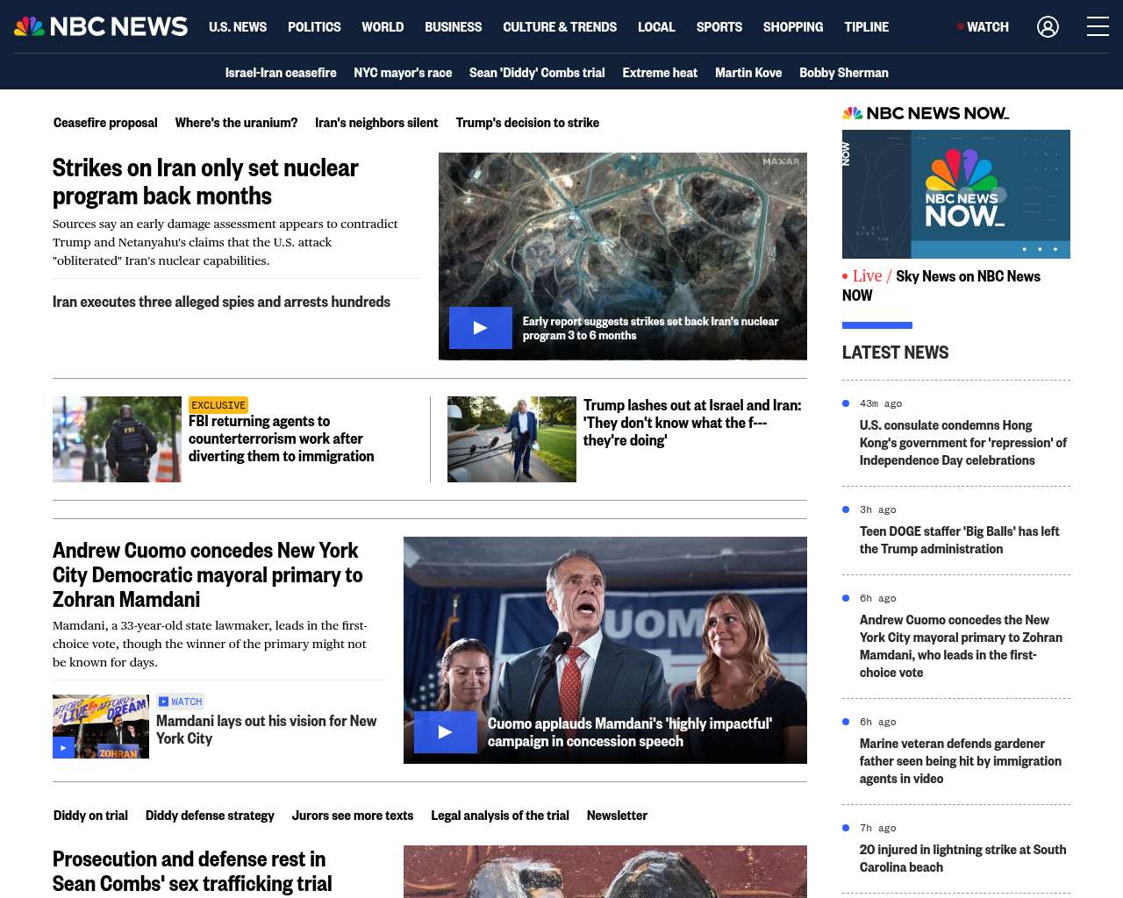Open Marine veteran defends gardener father story
Image resolution: width=1123 pixels, height=898 pixels.
[961, 761]
